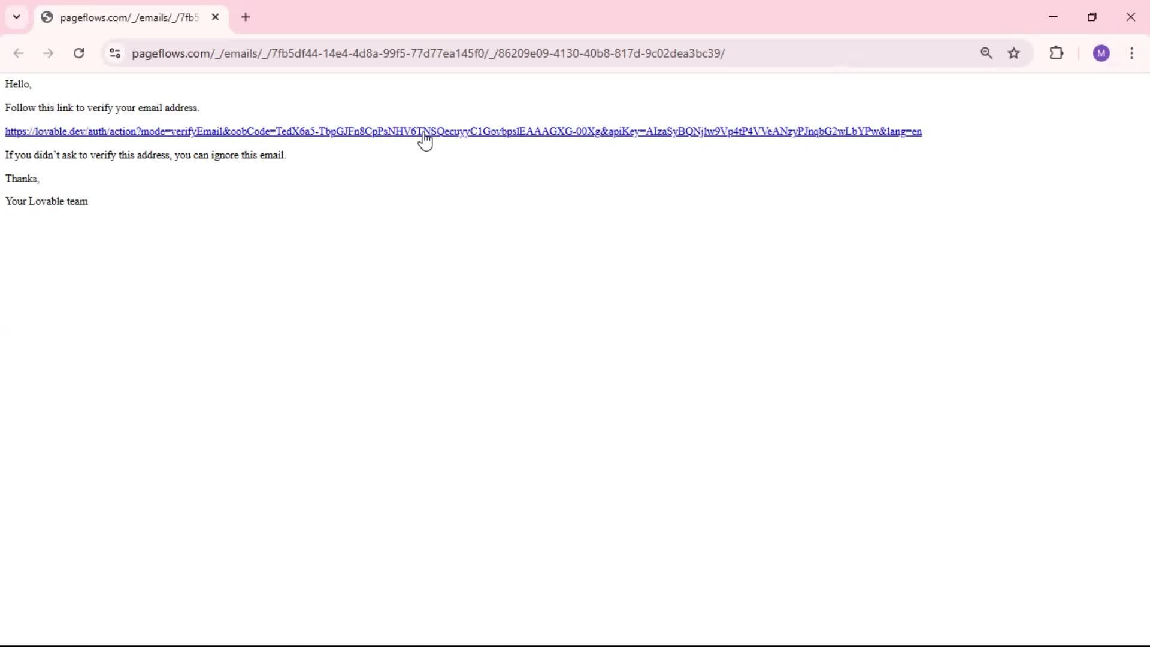This screenshot has height=647, width=1150.
Task: Open the Chrome three-dot menu
Action: coord(1131,53)
